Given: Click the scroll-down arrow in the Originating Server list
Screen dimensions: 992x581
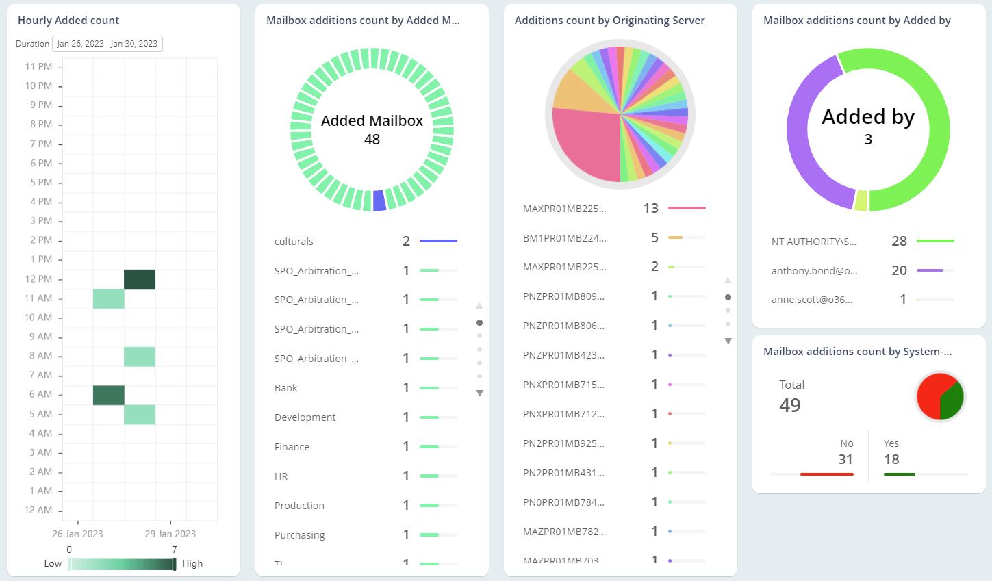Looking at the screenshot, I should (728, 340).
